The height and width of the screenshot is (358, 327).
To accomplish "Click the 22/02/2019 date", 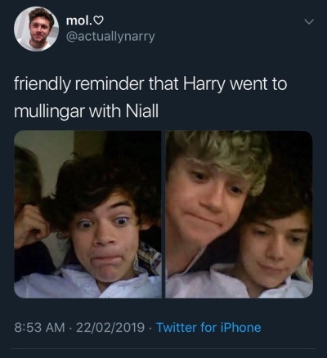I will pos(110,327).
